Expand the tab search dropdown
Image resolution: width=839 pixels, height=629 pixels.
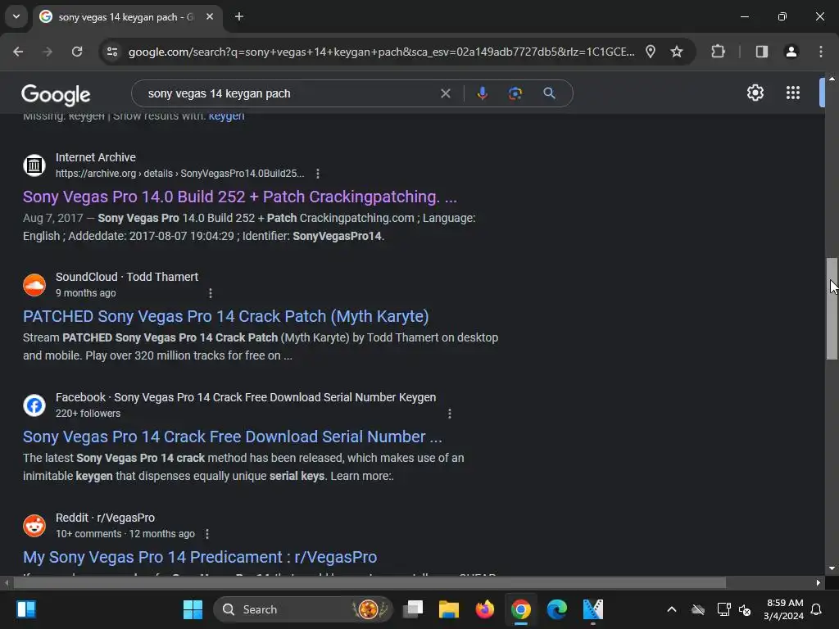(16, 16)
